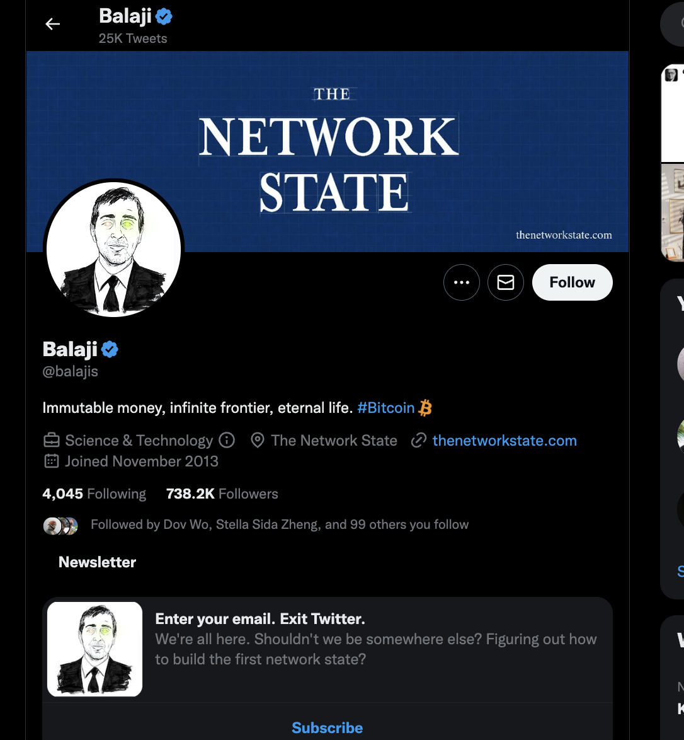This screenshot has width=684, height=740.
Task: Click the calendar icon by Joined November 2013
Action: tap(52, 461)
